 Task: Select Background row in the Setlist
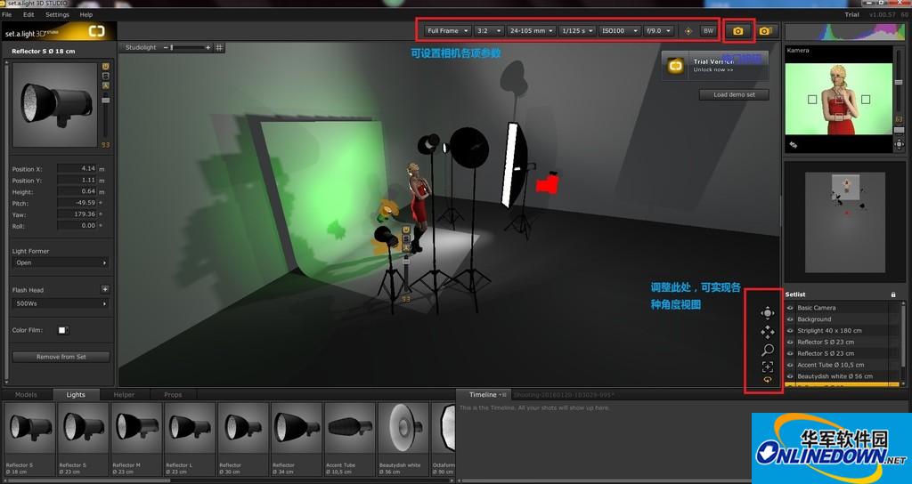(x=843, y=319)
